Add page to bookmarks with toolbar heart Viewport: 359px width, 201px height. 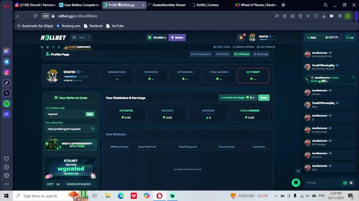pos(316,16)
